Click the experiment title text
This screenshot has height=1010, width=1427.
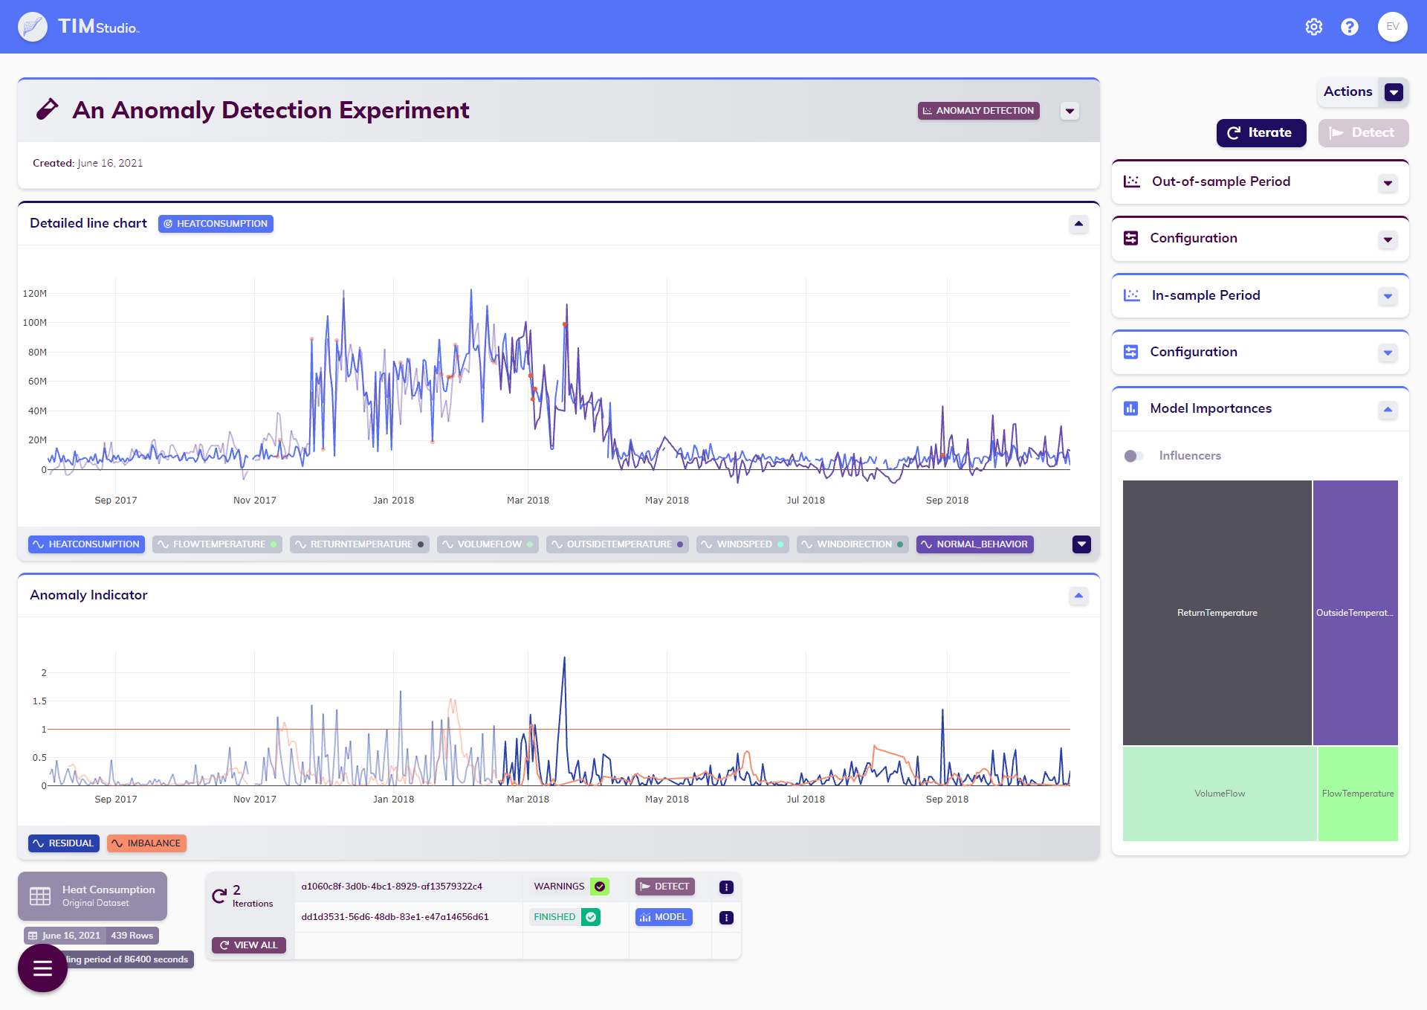(271, 110)
